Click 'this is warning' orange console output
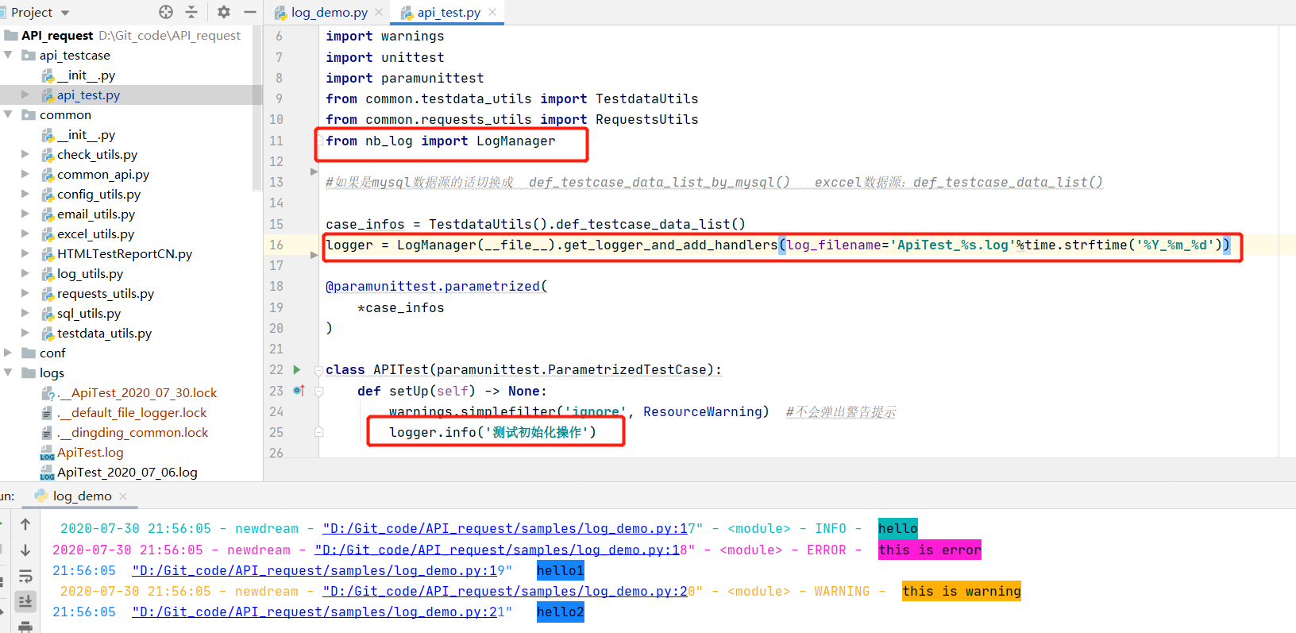Viewport: 1296px width, 633px height. click(x=962, y=591)
